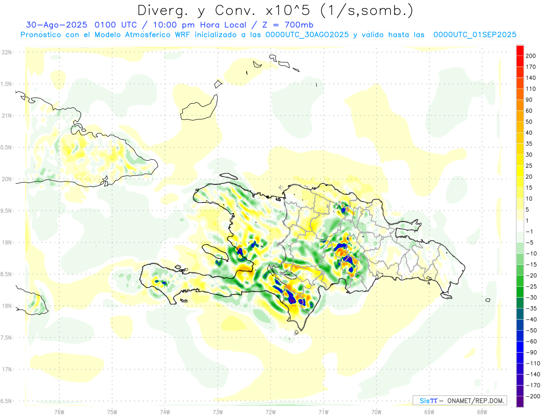The image size is (541, 418).
Task: Click the "-40" colorbar value
Action: click(531, 320)
